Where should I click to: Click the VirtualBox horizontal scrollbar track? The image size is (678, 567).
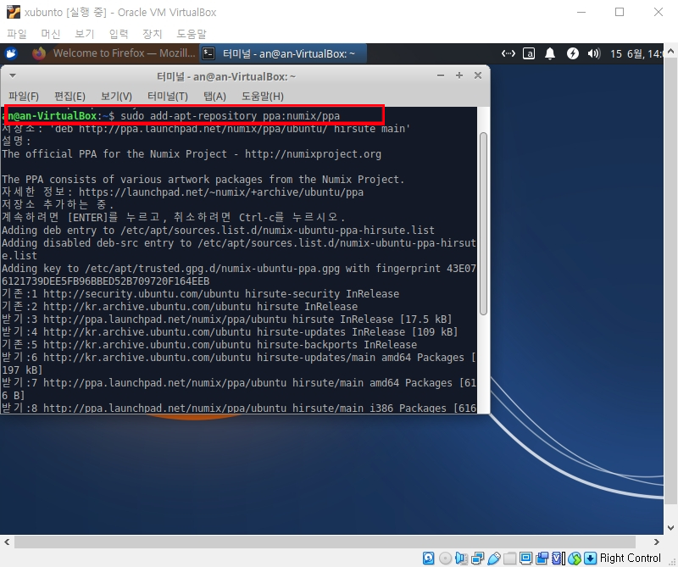[x=325, y=542]
